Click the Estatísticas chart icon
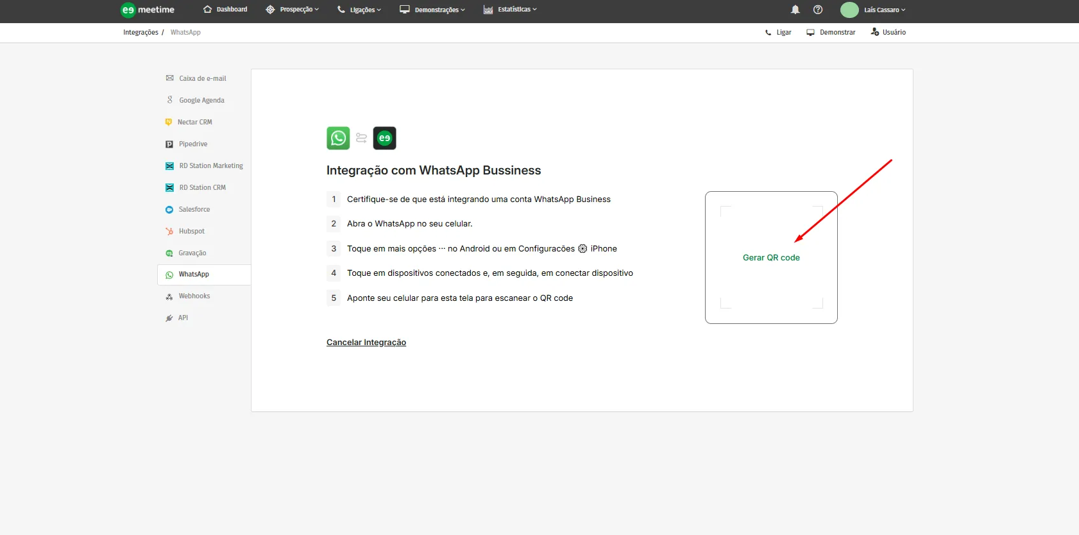1079x535 pixels. 488,10
